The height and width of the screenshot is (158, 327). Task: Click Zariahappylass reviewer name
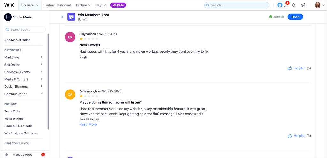click(90, 91)
